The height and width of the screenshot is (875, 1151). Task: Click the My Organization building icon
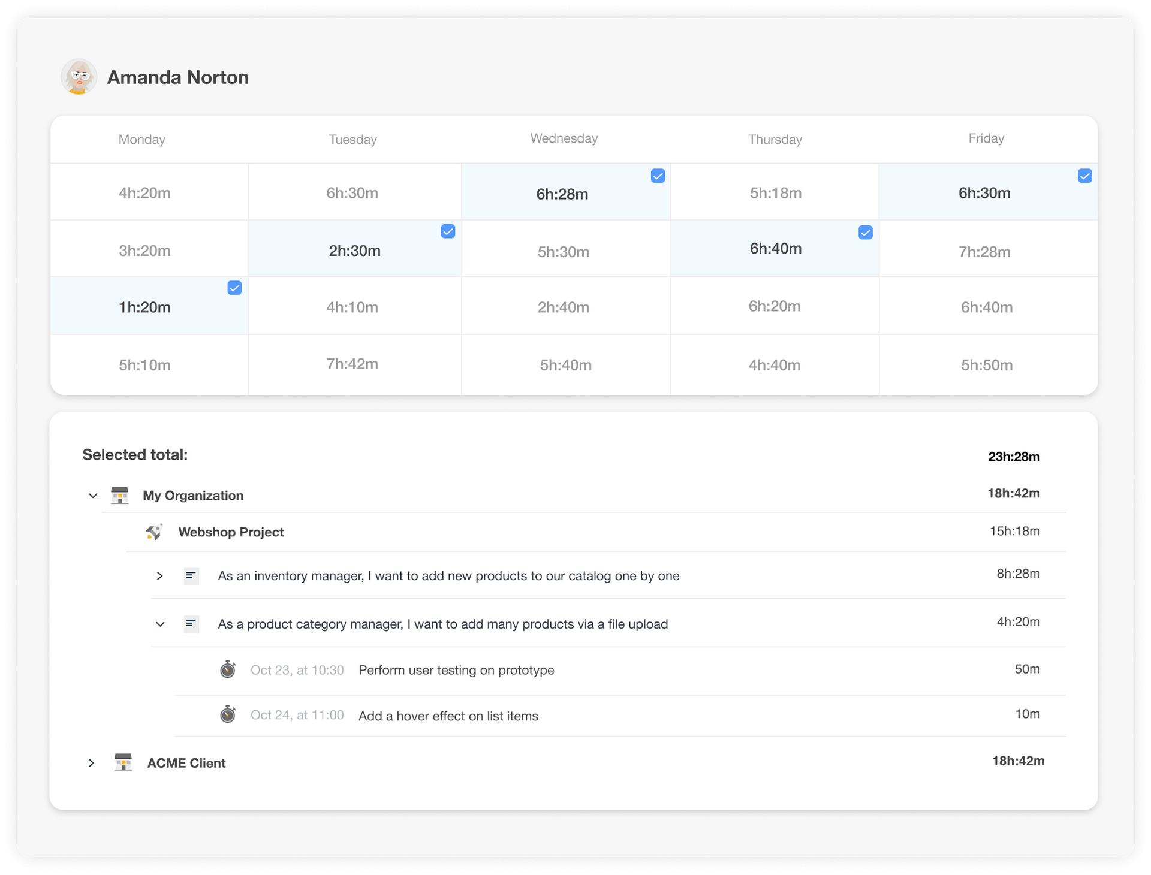tap(120, 496)
